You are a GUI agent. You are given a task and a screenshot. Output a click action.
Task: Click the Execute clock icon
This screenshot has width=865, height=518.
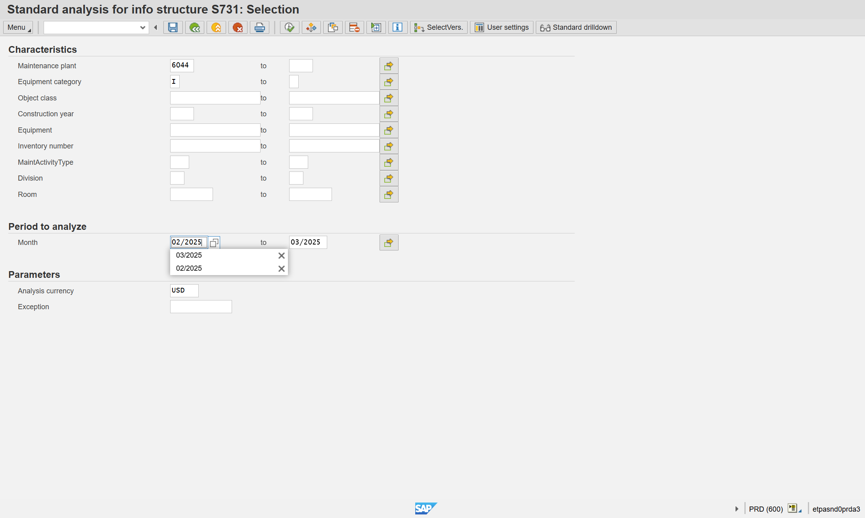coord(290,27)
